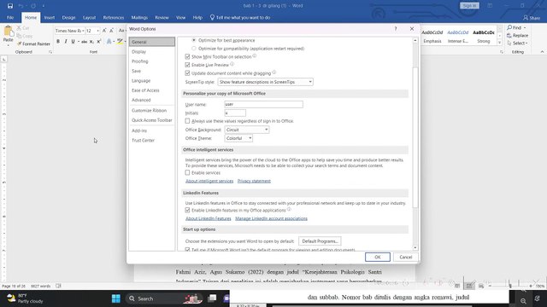This screenshot has height=307, width=547.
Task: Open the Privacy statement link
Action: pos(254,181)
